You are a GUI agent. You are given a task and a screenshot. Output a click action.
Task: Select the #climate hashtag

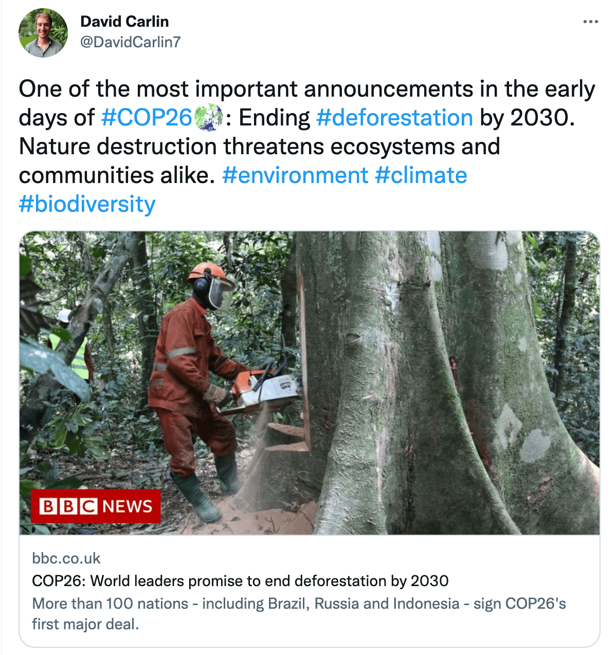coord(421,175)
